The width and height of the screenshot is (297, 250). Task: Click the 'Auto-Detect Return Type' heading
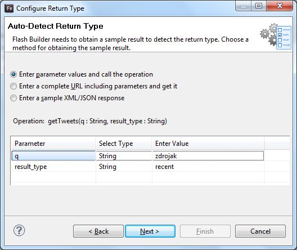56,26
